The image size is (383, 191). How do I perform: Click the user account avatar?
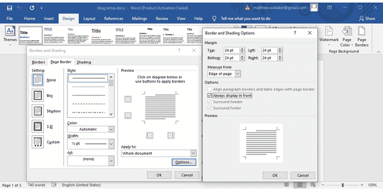[314, 8]
